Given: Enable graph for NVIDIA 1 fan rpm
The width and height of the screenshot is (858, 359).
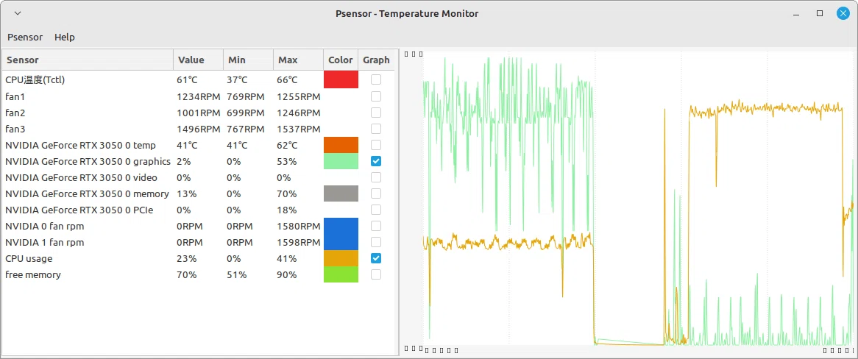Looking at the screenshot, I should pyautogui.click(x=376, y=242).
